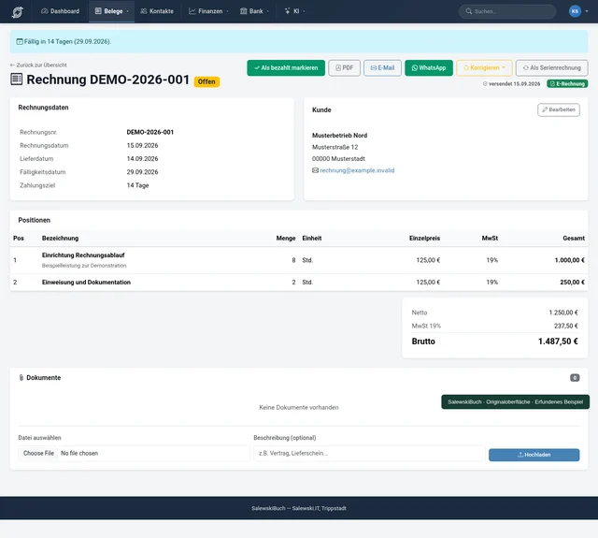The image size is (598, 538).
Task: Click footer text SalewskiBuch — Salewski.IT, Trippstadt
Action: tap(299, 508)
